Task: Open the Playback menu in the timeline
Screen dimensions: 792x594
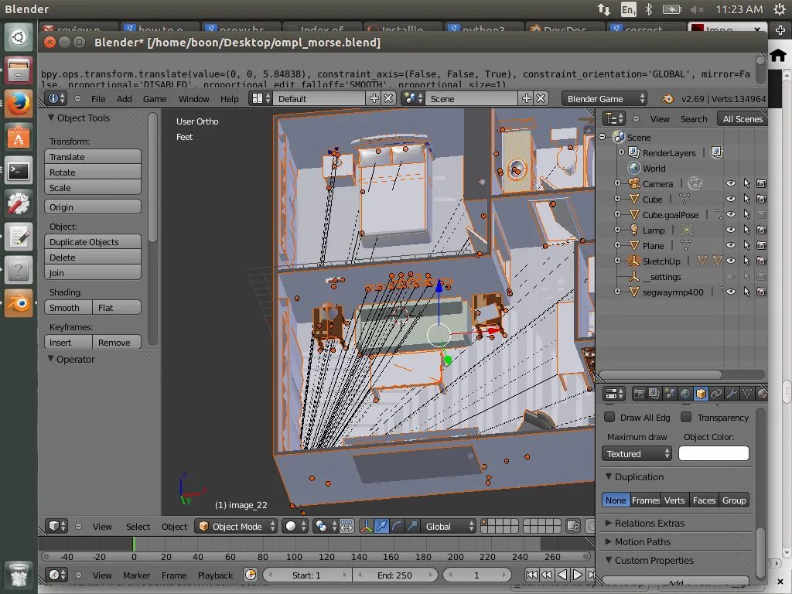Action: (215, 575)
